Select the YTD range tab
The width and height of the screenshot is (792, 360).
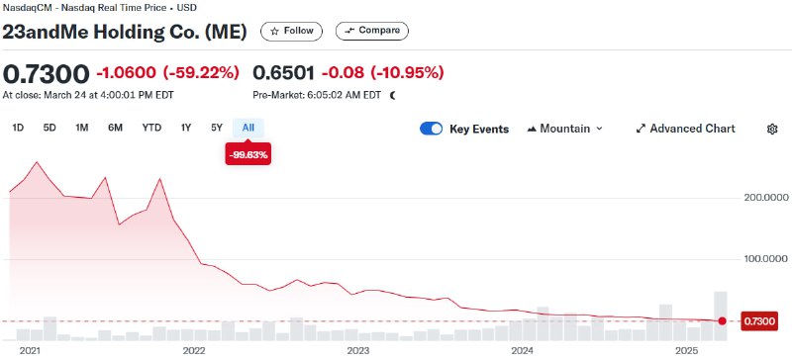[x=151, y=128]
